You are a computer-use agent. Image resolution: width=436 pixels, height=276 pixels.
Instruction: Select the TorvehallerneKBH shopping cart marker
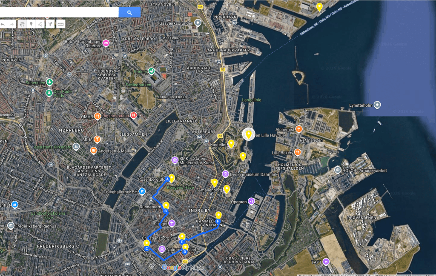click(x=142, y=191)
